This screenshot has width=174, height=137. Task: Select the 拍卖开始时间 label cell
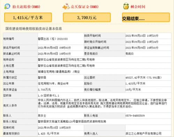click(x=105, y=36)
